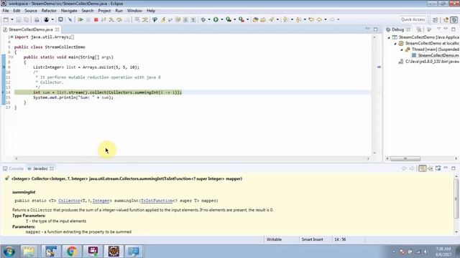Click the Coverage launch icon
Screen dimensions: 460x258
[229, 19]
